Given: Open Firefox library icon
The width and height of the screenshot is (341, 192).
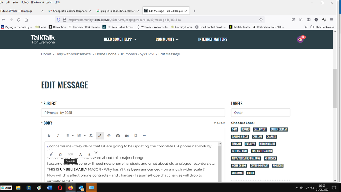Looking at the screenshot, I should click(301, 20).
